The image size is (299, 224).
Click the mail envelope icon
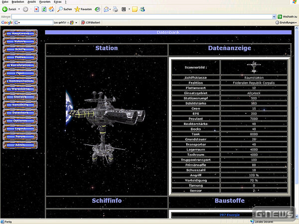tap(106, 9)
